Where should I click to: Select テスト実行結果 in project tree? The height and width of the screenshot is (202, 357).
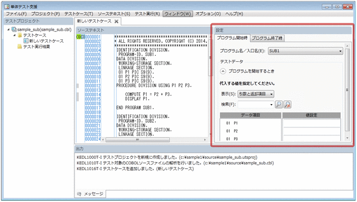(37, 47)
